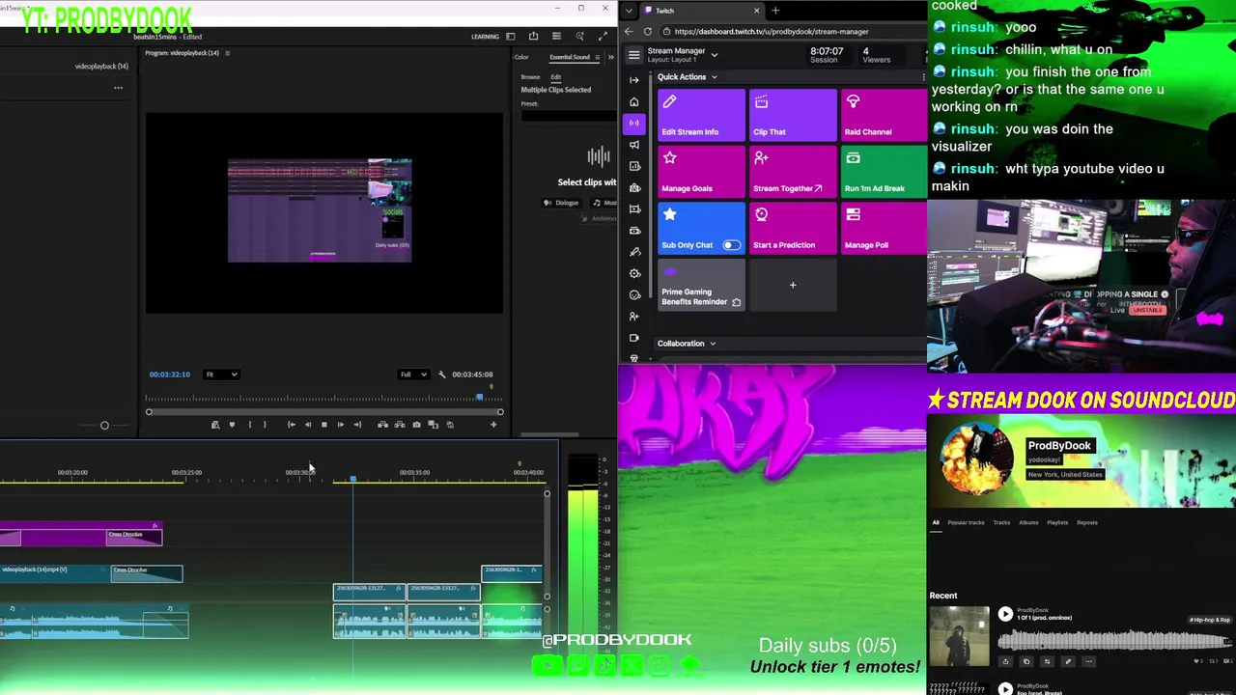This screenshot has height=695, width=1236.
Task: Click Prime Gaming Benefits Reminder tile
Action: click(701, 285)
